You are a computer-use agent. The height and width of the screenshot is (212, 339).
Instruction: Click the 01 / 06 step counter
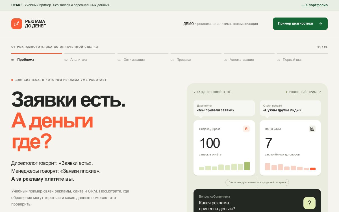click(x=323, y=47)
